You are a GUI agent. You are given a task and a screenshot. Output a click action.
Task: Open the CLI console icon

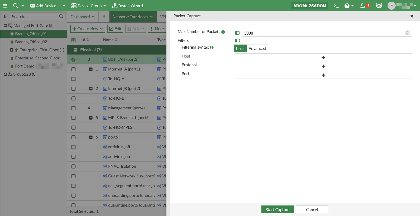[x=336, y=6]
